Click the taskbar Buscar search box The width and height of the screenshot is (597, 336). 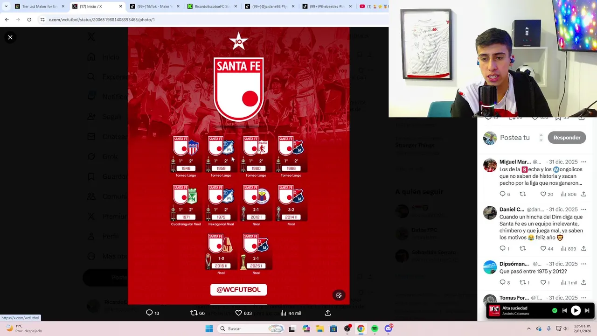click(x=251, y=329)
